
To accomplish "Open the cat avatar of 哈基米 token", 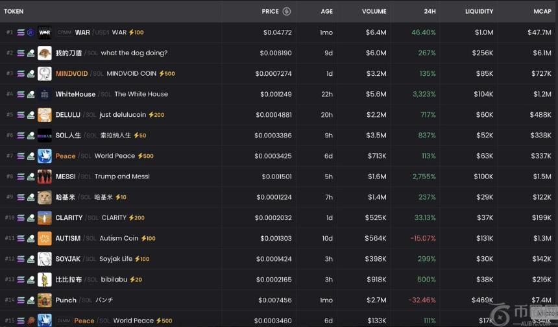I will point(45,197).
